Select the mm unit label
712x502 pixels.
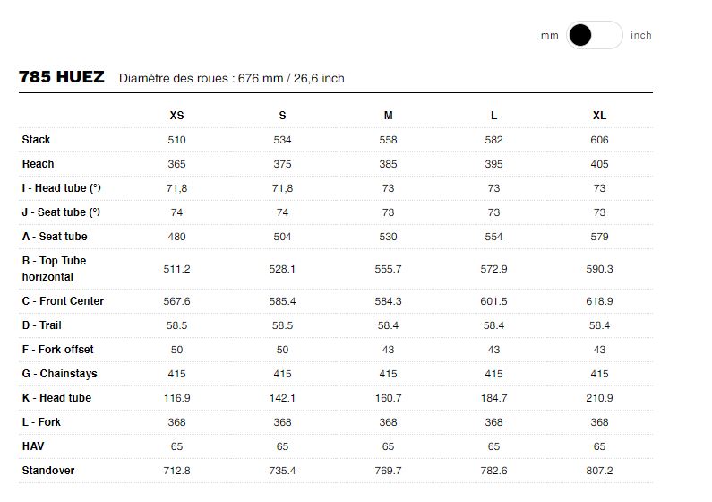click(549, 36)
